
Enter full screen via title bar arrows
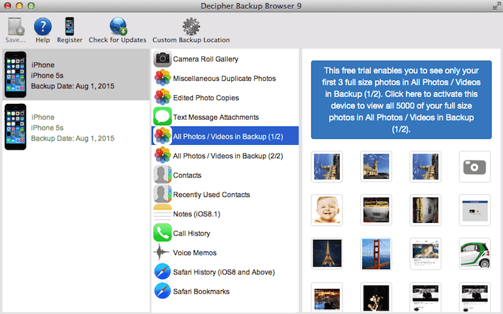497,5
